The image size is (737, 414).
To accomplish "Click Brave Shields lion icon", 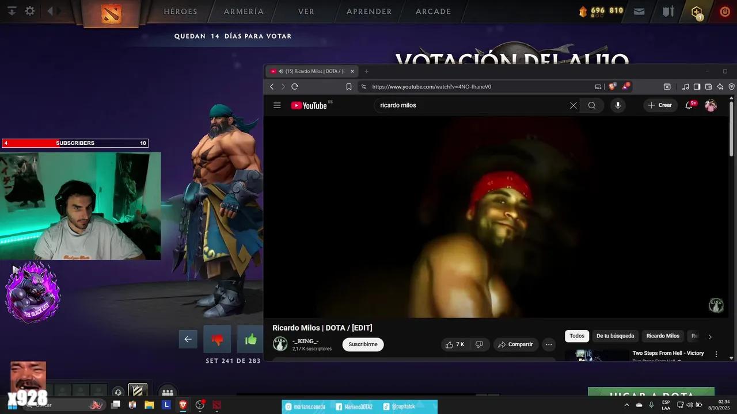I will click(x=612, y=87).
